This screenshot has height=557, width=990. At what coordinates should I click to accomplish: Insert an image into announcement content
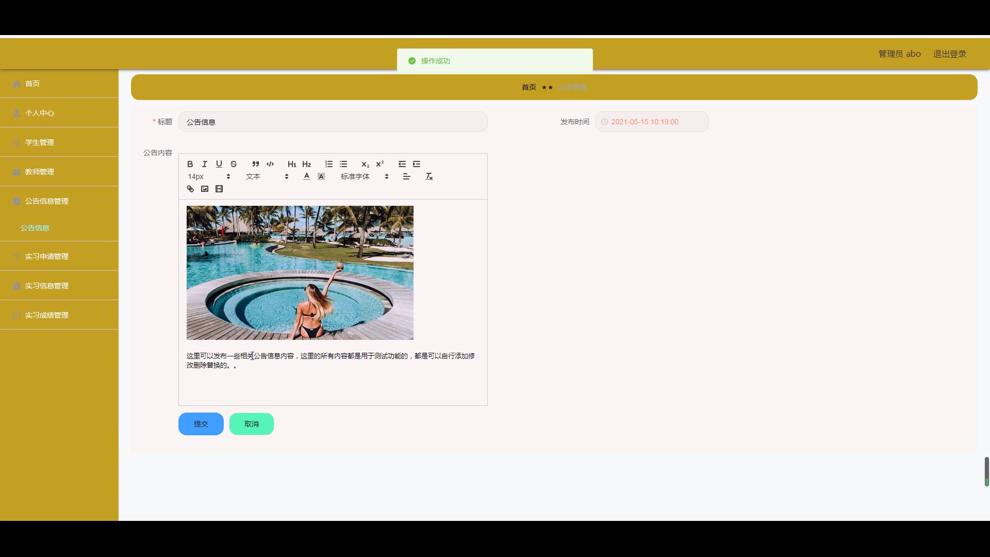tap(205, 189)
